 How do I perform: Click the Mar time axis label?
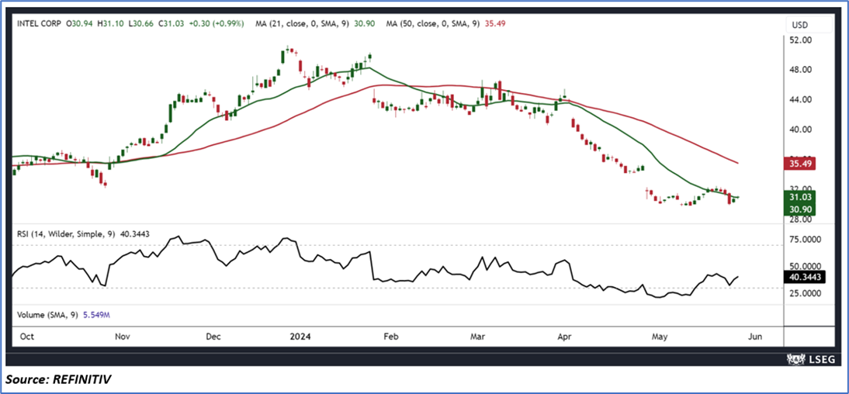[476, 336]
